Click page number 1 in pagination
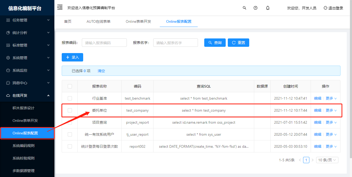 click(306, 160)
